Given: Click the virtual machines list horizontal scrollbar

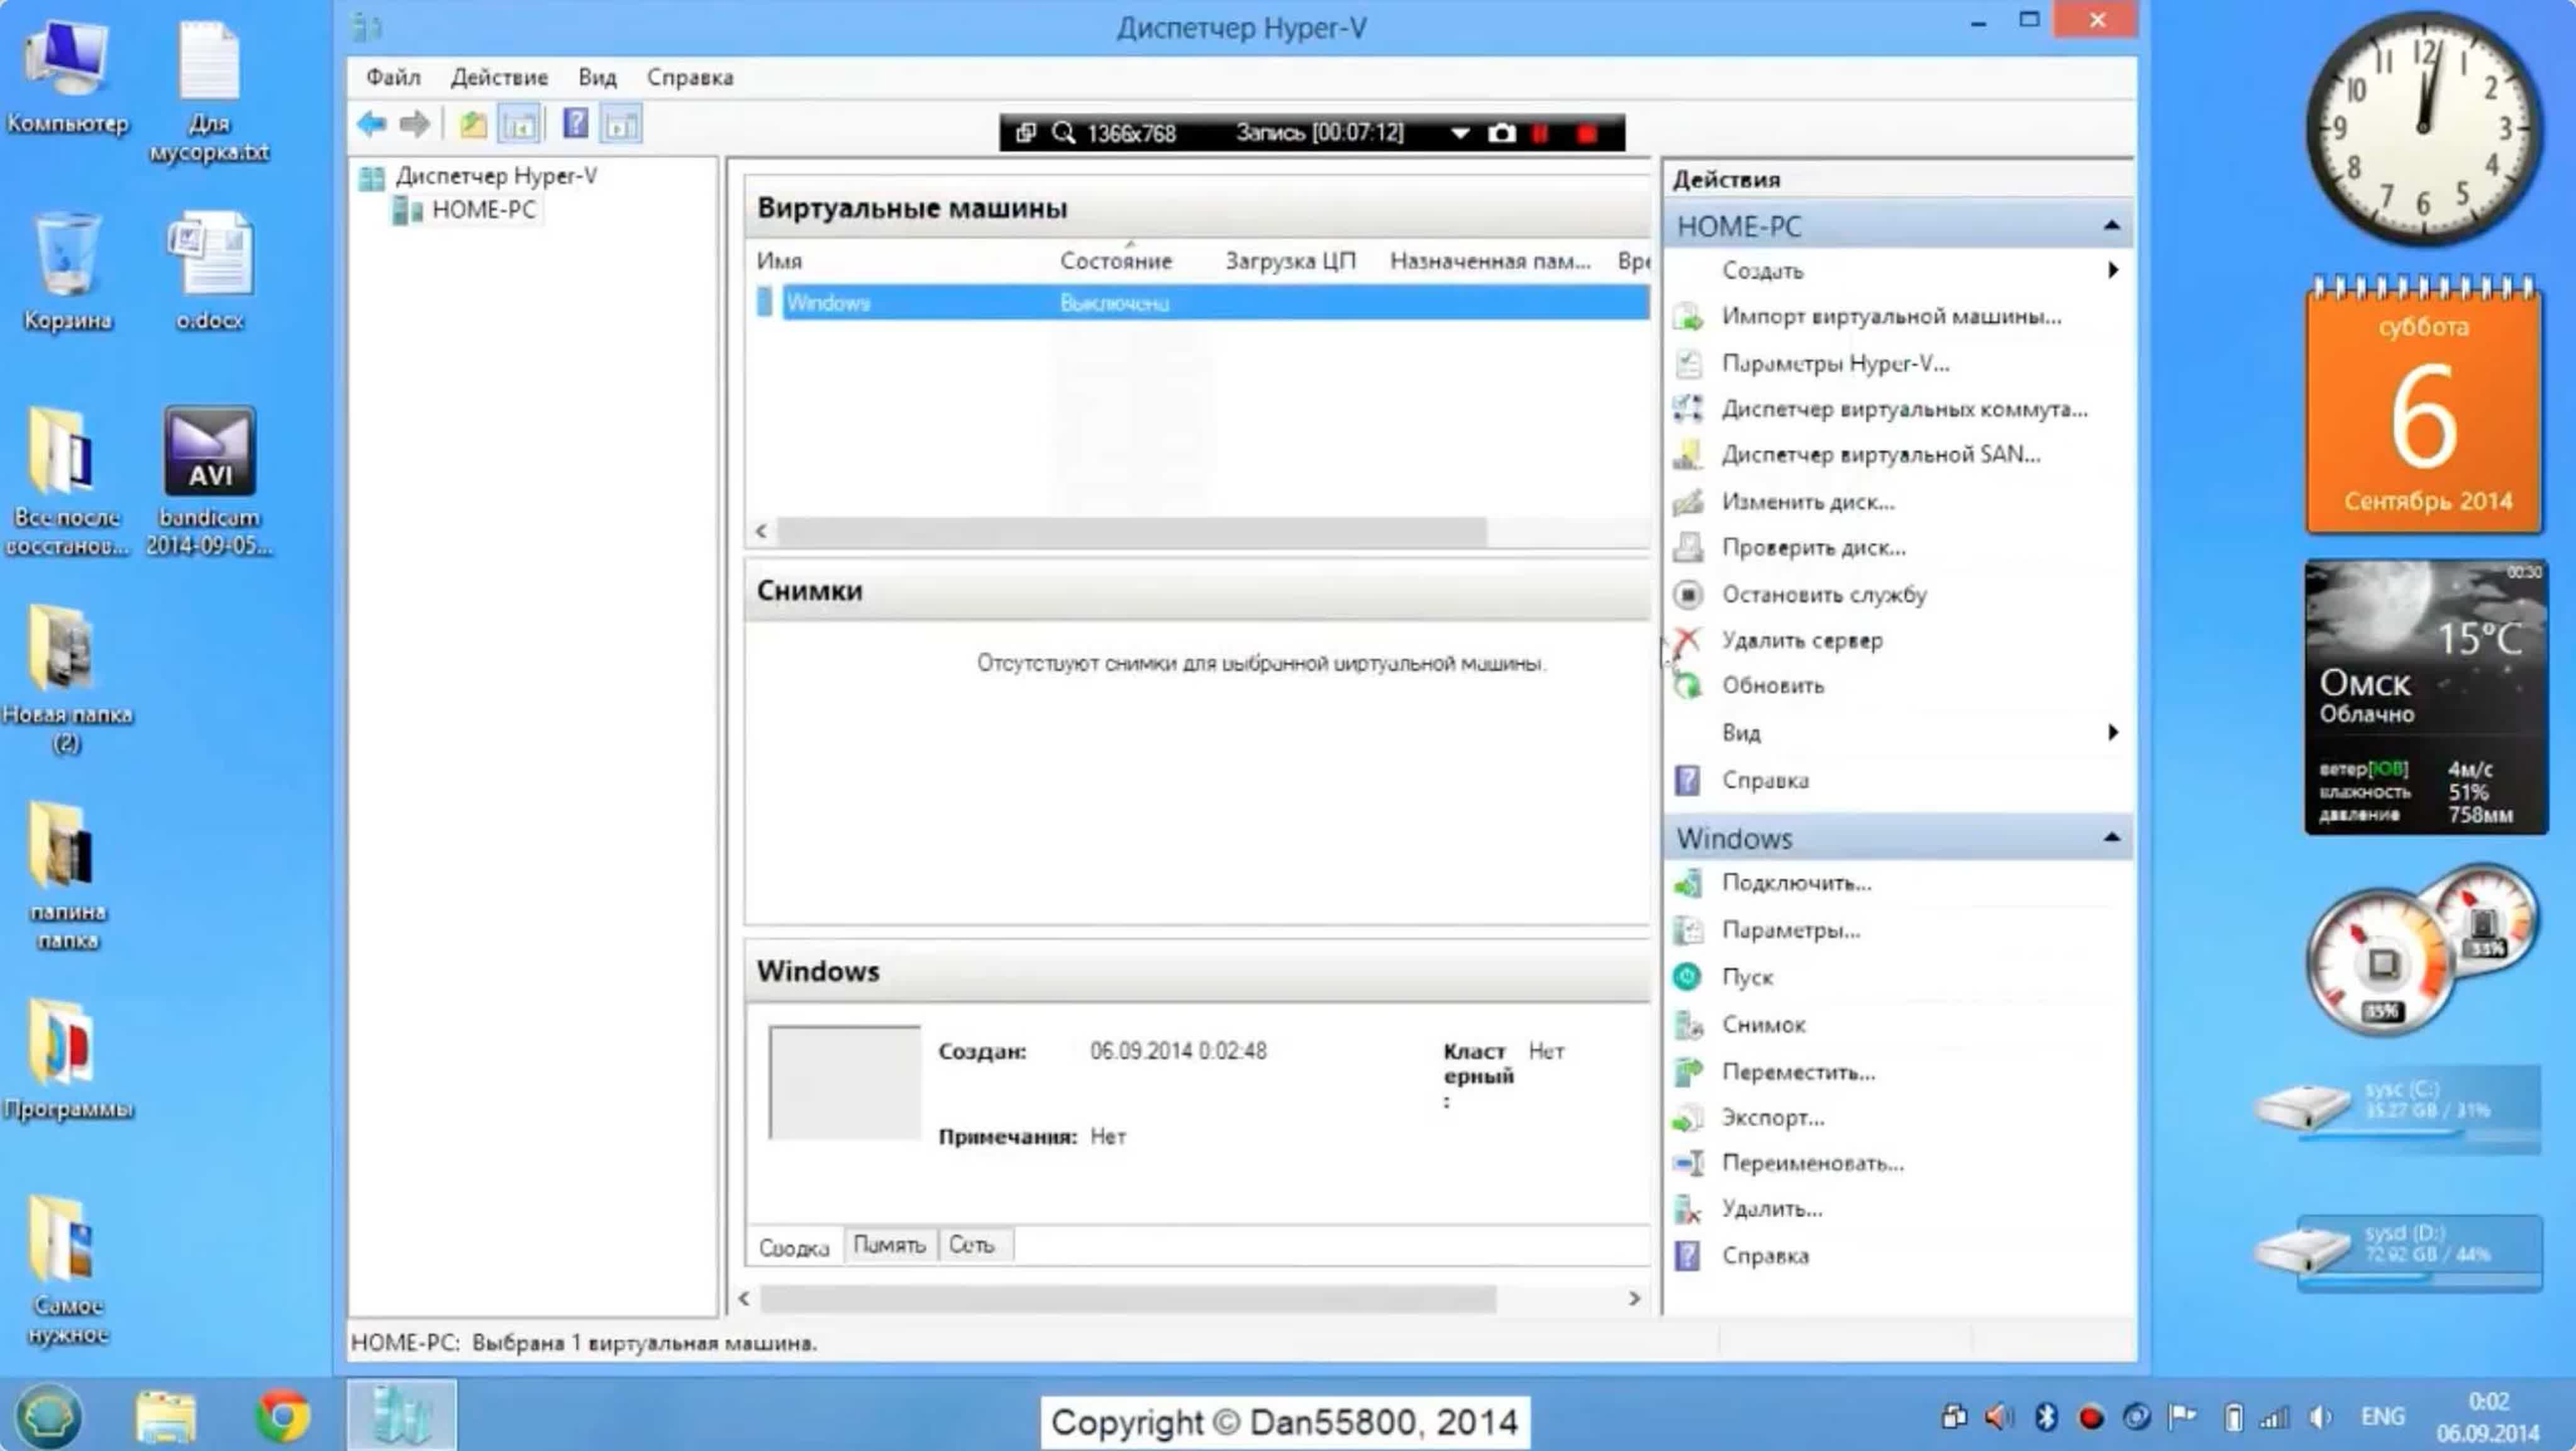Looking at the screenshot, I should coord(1133,532).
